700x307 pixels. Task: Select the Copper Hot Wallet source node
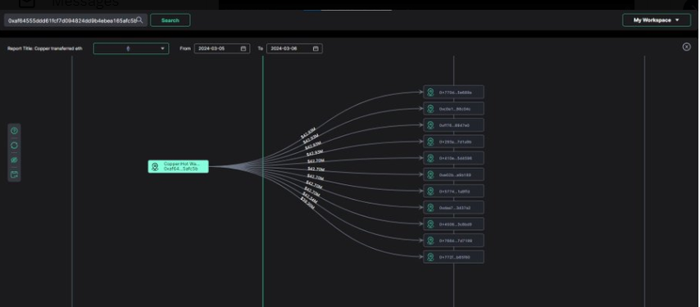(178, 167)
